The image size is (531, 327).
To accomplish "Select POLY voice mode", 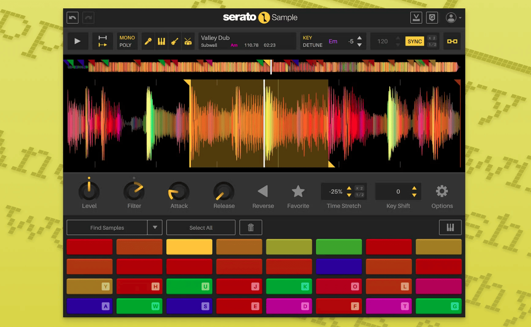I will (125, 45).
